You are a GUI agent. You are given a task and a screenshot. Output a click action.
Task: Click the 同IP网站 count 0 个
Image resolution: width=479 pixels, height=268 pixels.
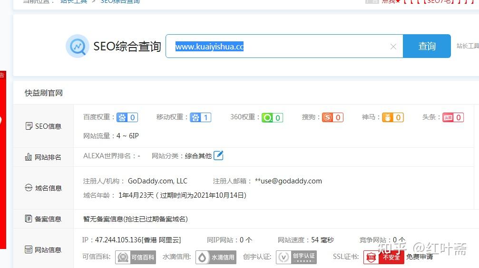(x=246, y=240)
